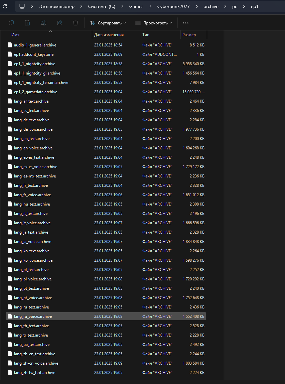
Task: Click the Rename icon in the toolbar
Action: click(x=43, y=23)
